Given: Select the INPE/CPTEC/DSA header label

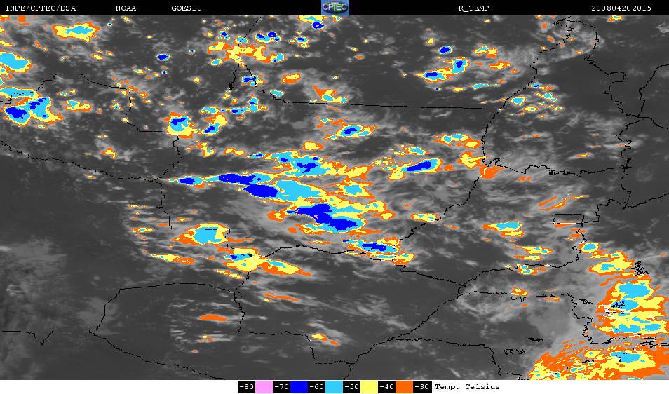Looking at the screenshot, I should coord(41,8).
